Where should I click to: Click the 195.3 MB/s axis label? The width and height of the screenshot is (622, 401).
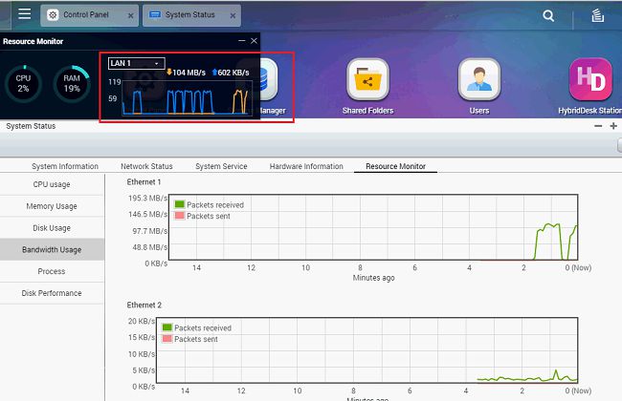coord(147,198)
